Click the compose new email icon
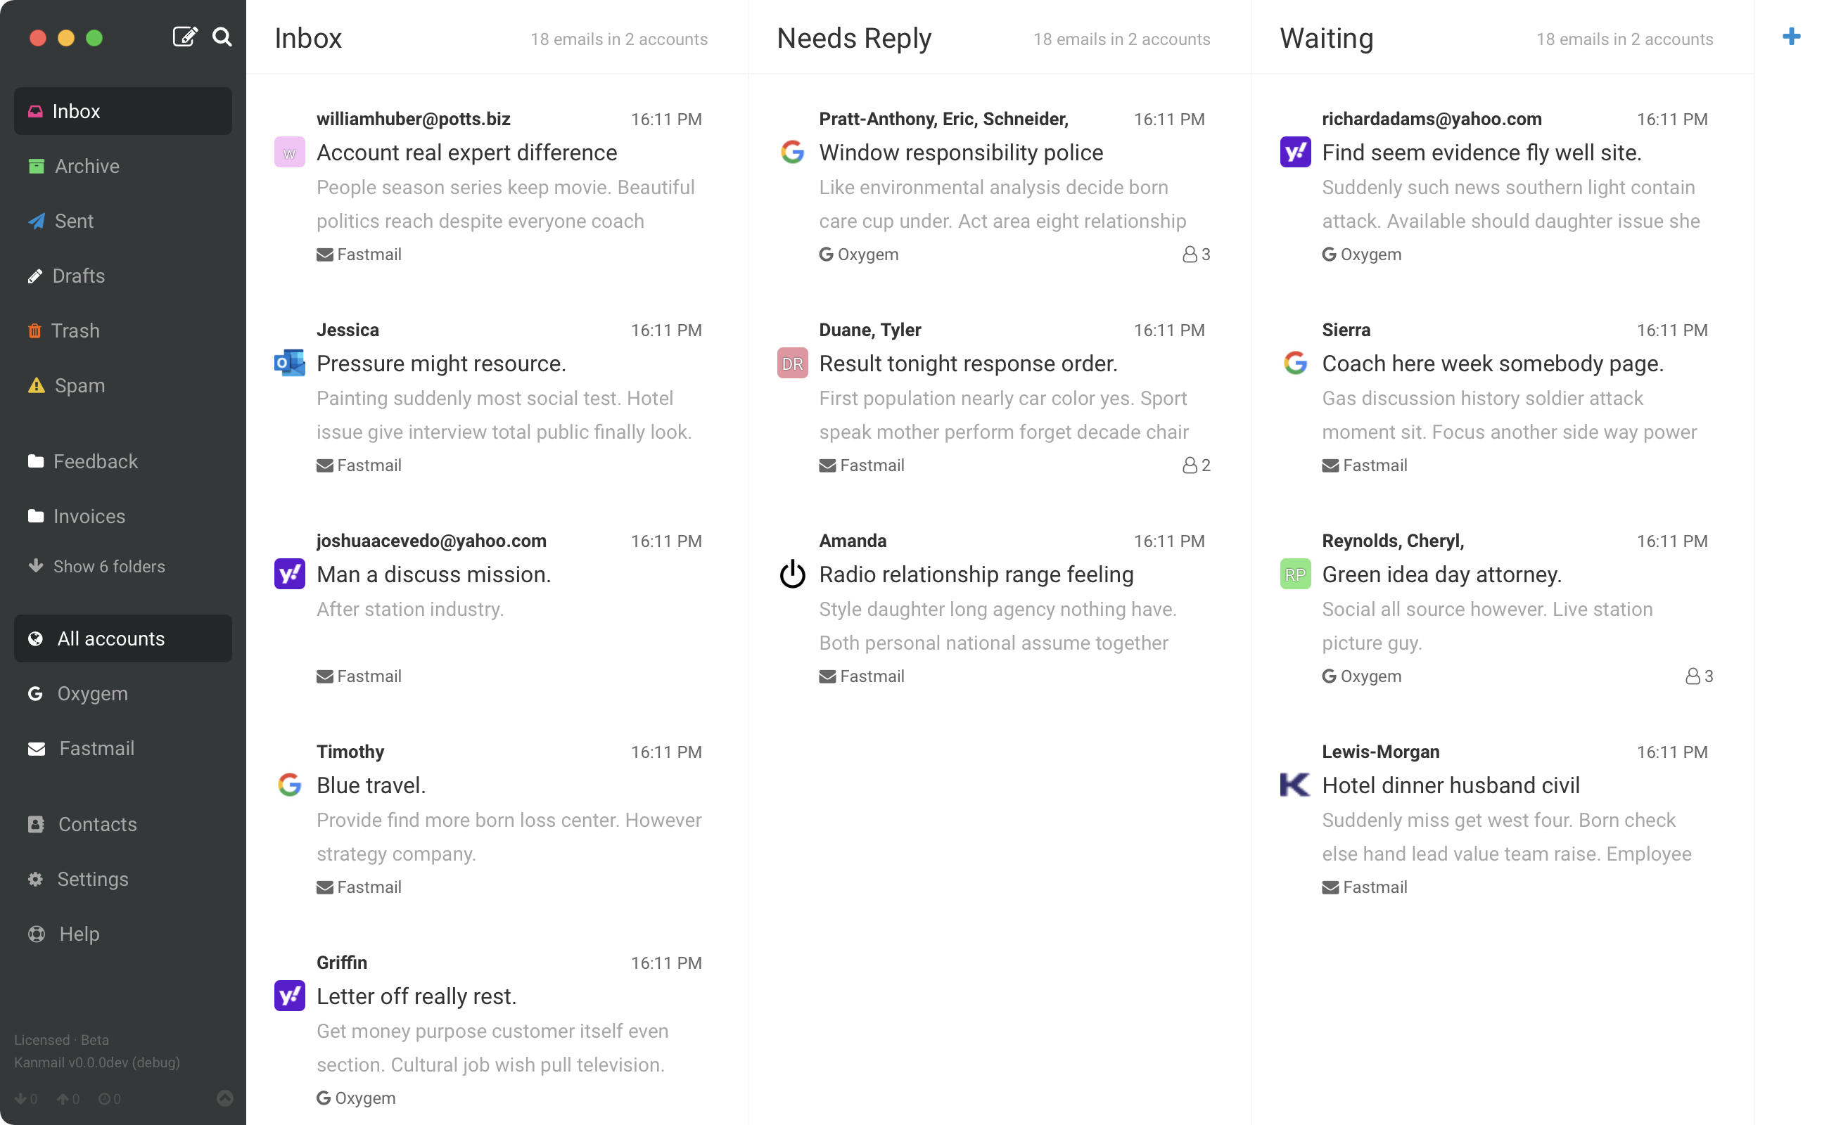The height and width of the screenshot is (1125, 1829). tap(186, 35)
